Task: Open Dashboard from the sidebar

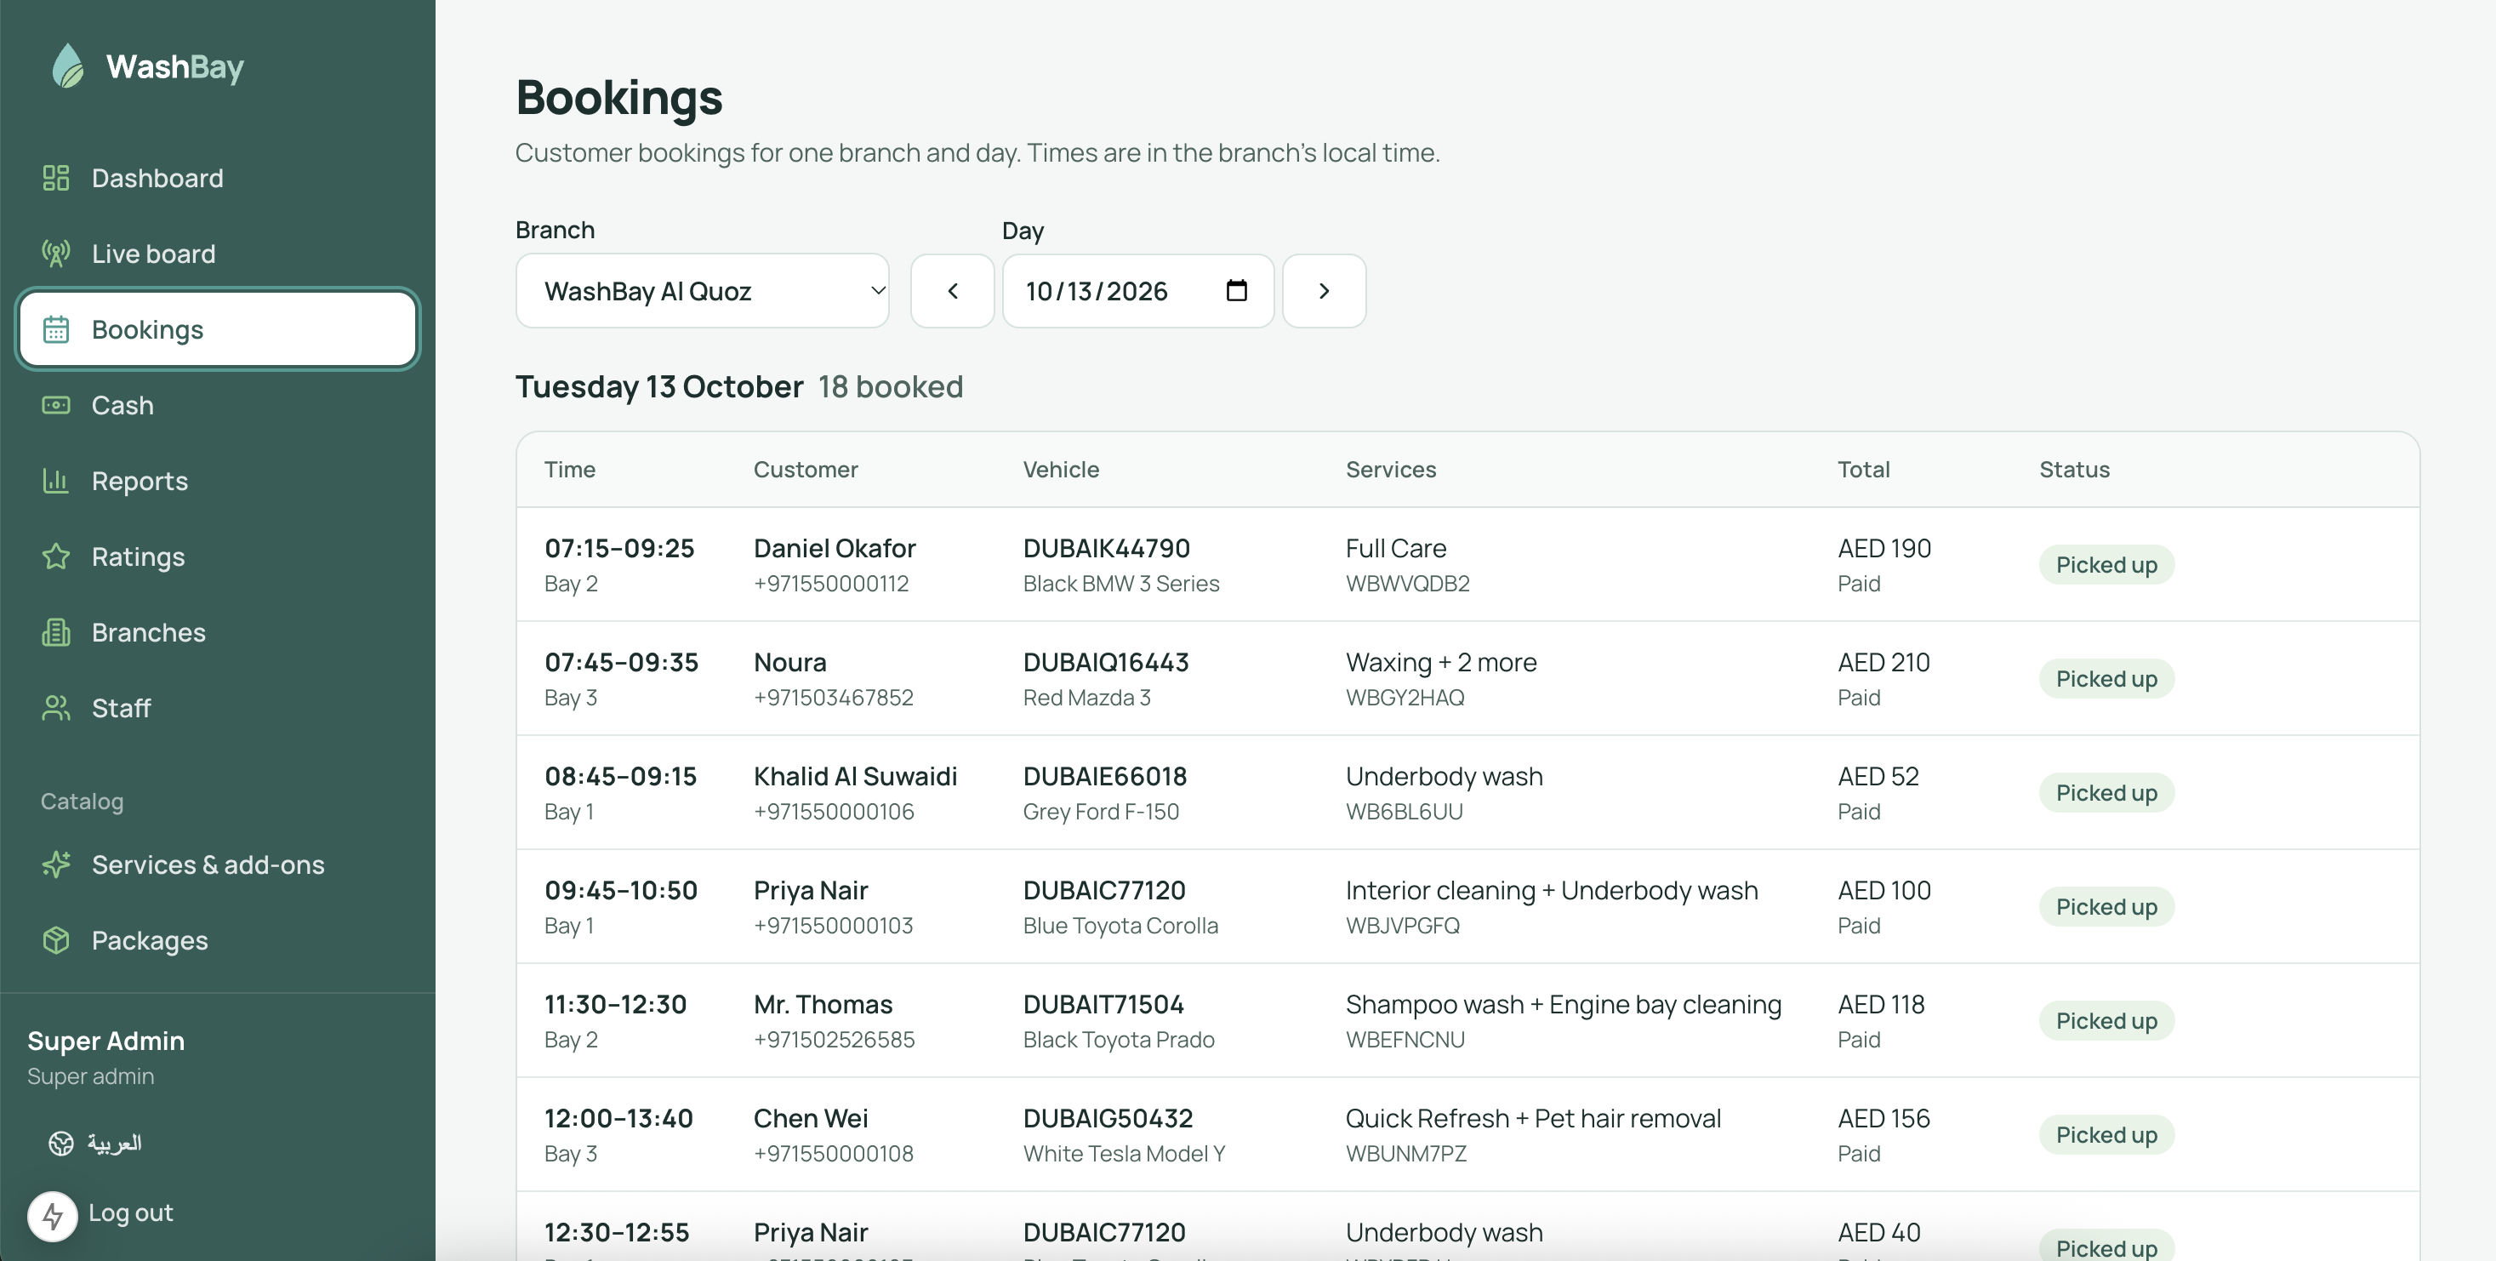Action: [x=218, y=179]
